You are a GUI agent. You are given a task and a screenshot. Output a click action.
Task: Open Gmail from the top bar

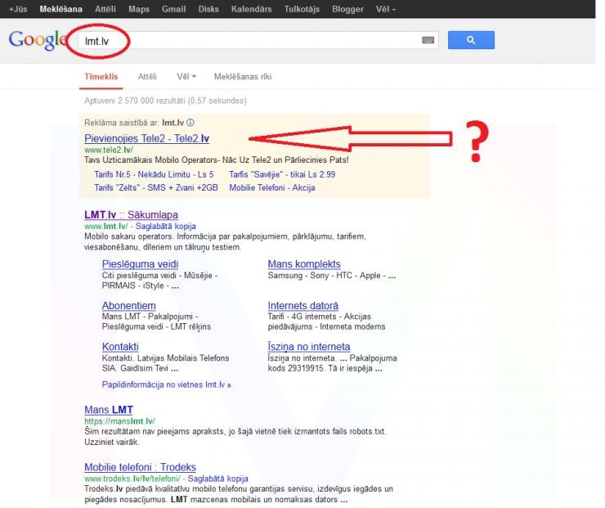(x=172, y=9)
